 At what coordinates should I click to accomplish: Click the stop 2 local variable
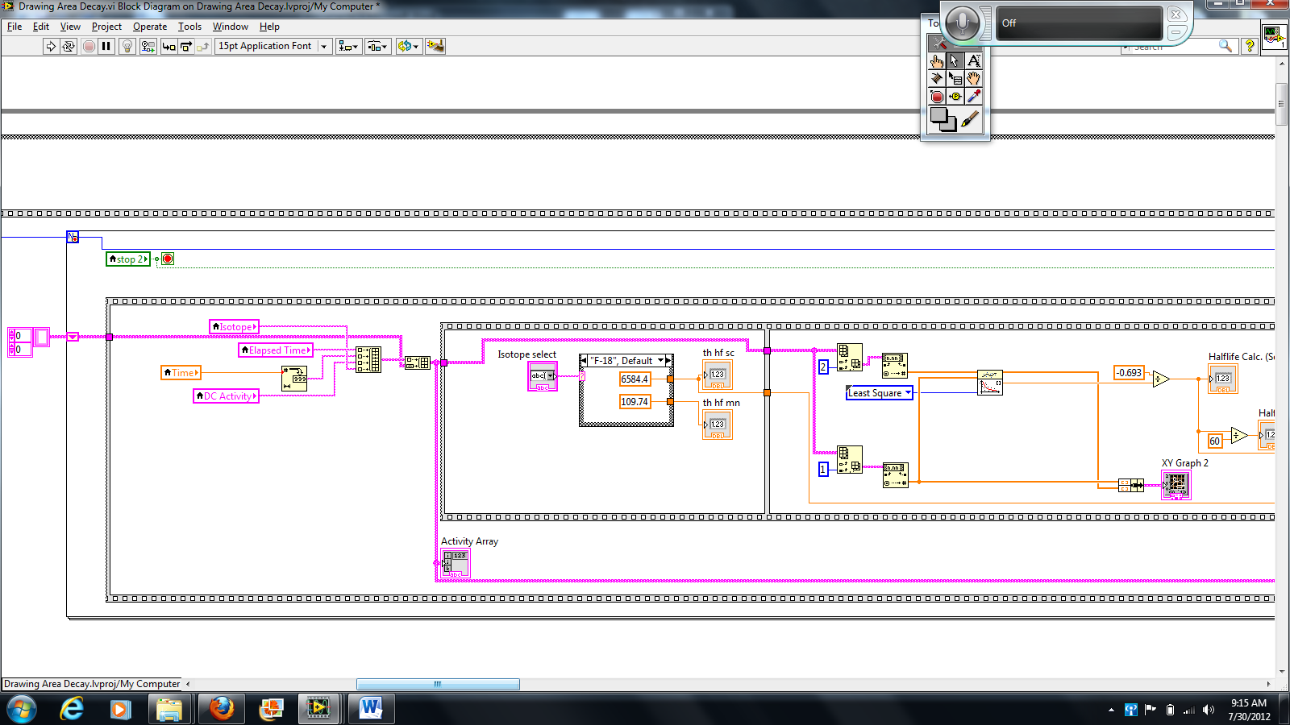(128, 259)
